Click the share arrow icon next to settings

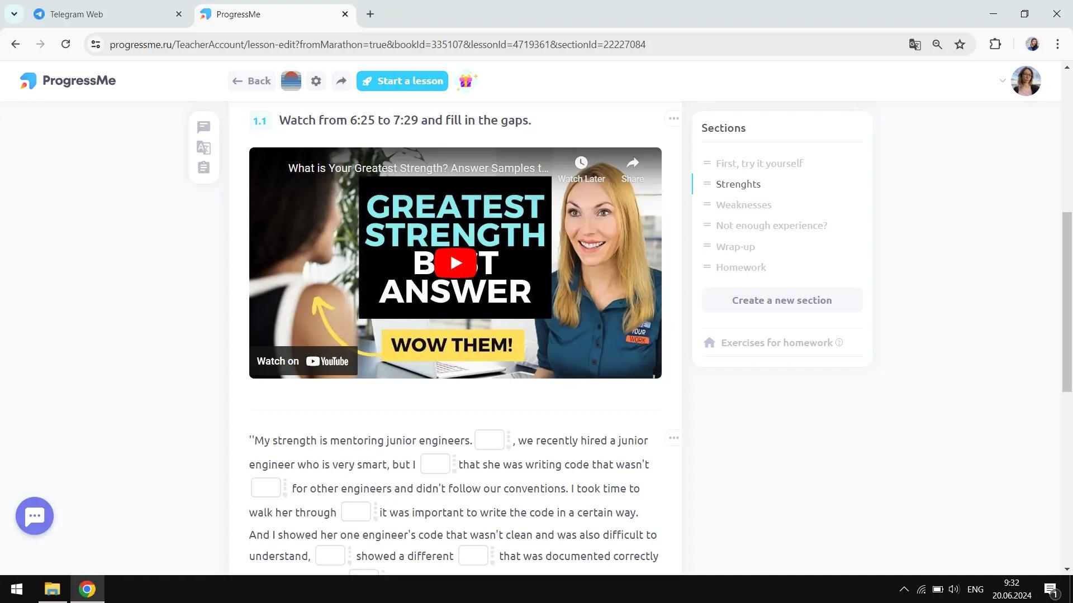[341, 81]
